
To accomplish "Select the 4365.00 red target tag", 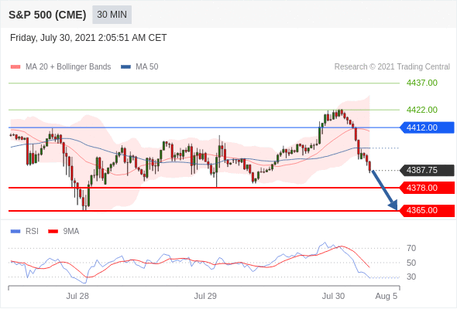I will tap(427, 210).
